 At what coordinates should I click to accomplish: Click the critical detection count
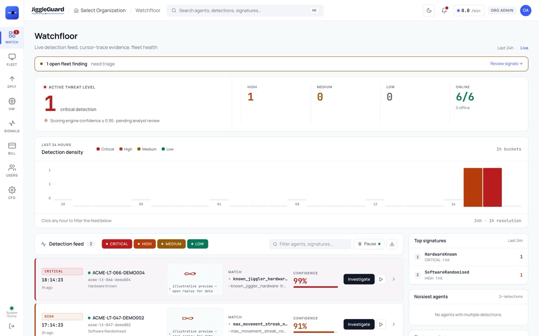(50, 103)
